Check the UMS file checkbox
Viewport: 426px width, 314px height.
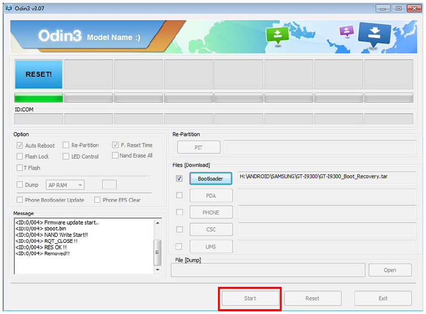179,246
